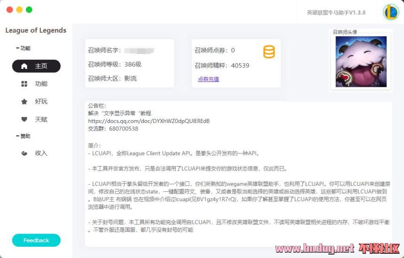Click the 简介 heading text

(x=94, y=145)
